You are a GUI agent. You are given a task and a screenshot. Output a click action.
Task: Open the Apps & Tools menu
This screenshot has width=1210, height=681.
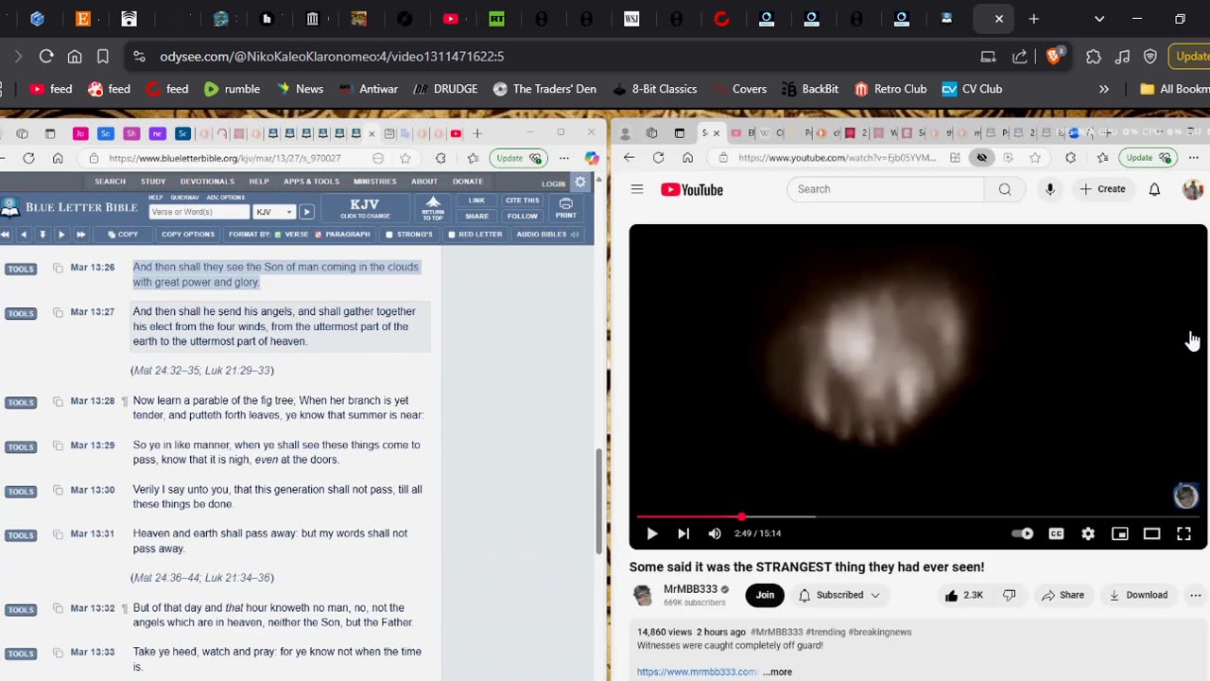point(311,182)
